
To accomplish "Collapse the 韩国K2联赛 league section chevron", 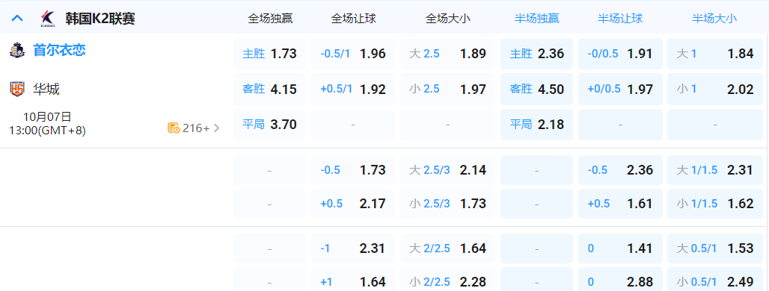I will click(17, 19).
